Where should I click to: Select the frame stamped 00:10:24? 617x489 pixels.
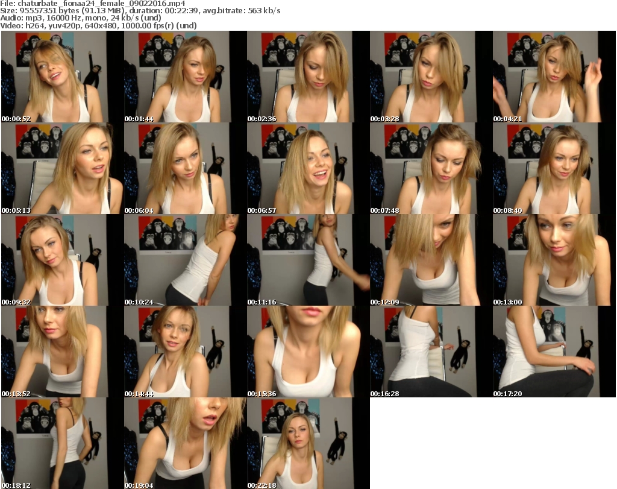(x=186, y=260)
